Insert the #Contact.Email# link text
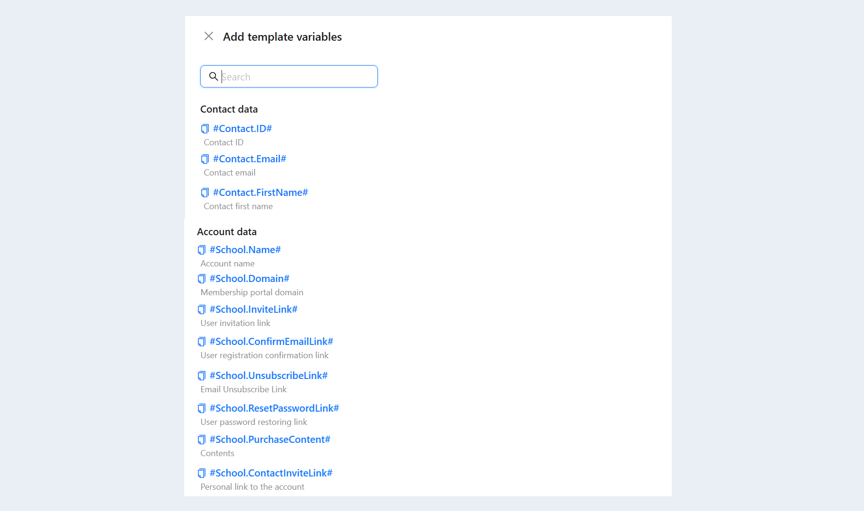The width and height of the screenshot is (864, 511). click(249, 159)
